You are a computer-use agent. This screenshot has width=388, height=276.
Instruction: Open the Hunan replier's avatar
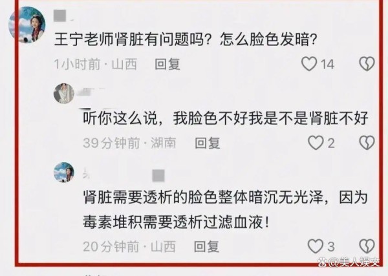(64, 94)
